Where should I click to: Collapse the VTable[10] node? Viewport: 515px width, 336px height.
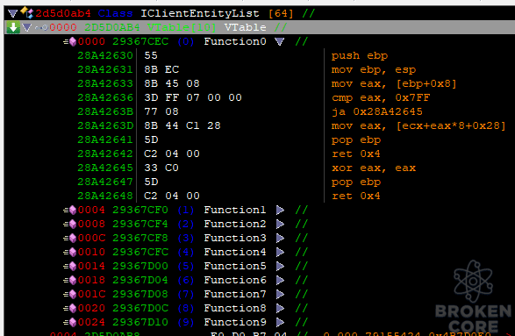click(26, 27)
